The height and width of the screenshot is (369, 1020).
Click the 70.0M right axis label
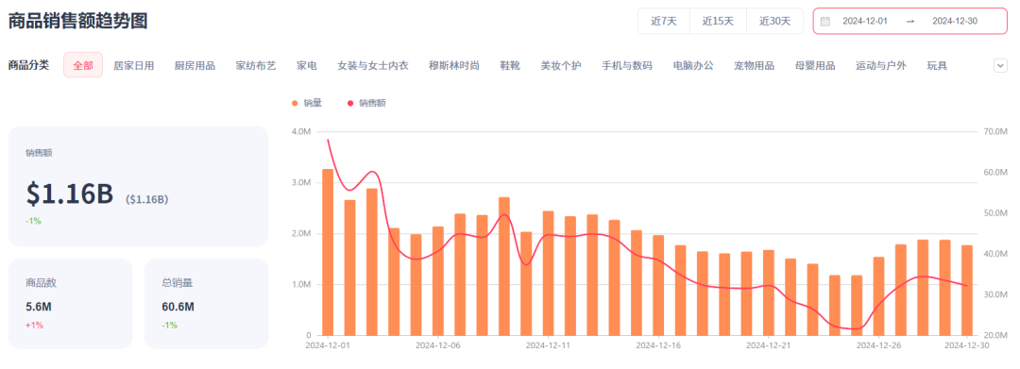pos(996,131)
